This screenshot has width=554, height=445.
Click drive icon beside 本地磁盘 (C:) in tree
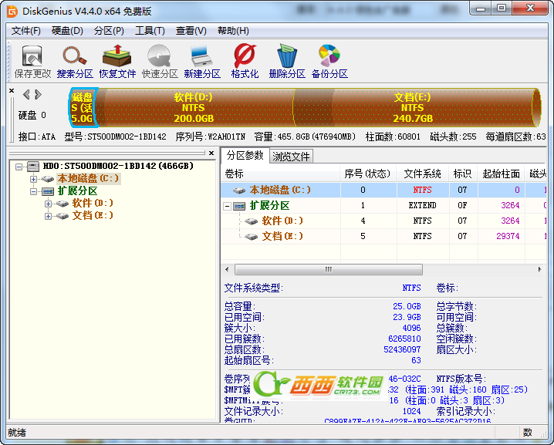coord(47,179)
